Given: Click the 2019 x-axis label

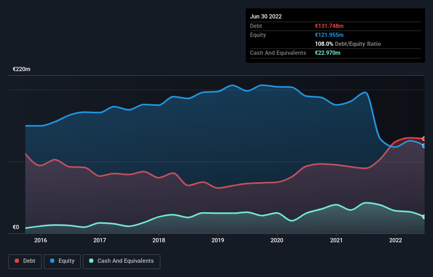Looking at the screenshot, I should 218,240.
